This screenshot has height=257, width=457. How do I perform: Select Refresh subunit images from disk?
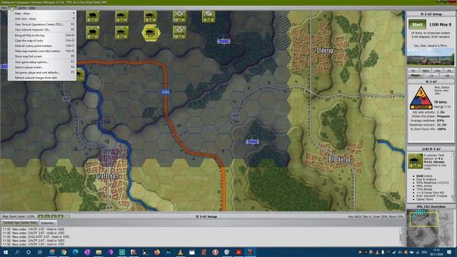[42, 78]
